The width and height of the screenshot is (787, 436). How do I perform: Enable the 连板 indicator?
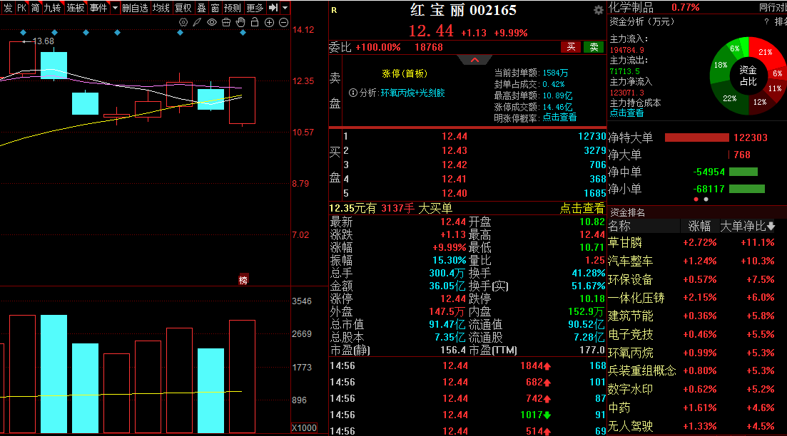point(76,8)
